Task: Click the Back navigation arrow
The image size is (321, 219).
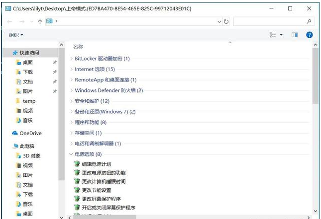Action: pyautogui.click(x=9, y=21)
